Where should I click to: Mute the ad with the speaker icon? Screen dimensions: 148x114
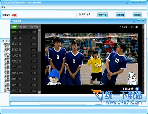click(x=137, y=27)
